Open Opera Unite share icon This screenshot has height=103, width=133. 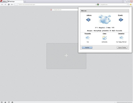[9, 102]
